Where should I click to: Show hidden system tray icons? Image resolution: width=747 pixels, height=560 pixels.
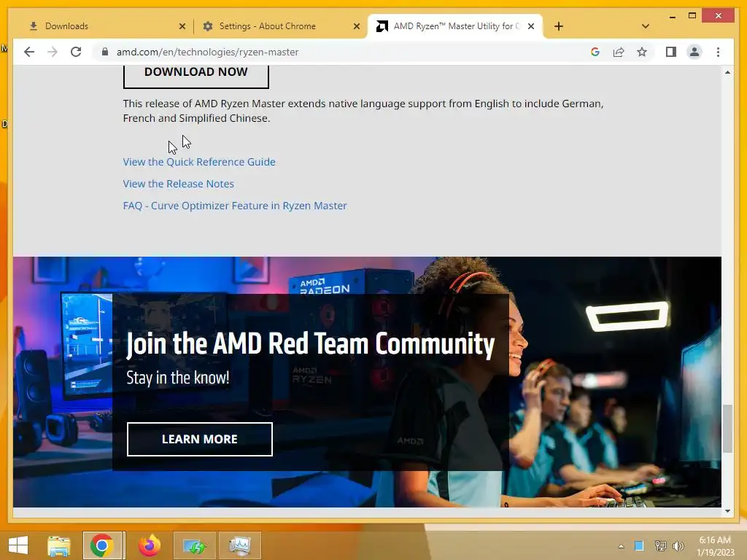pos(621,546)
